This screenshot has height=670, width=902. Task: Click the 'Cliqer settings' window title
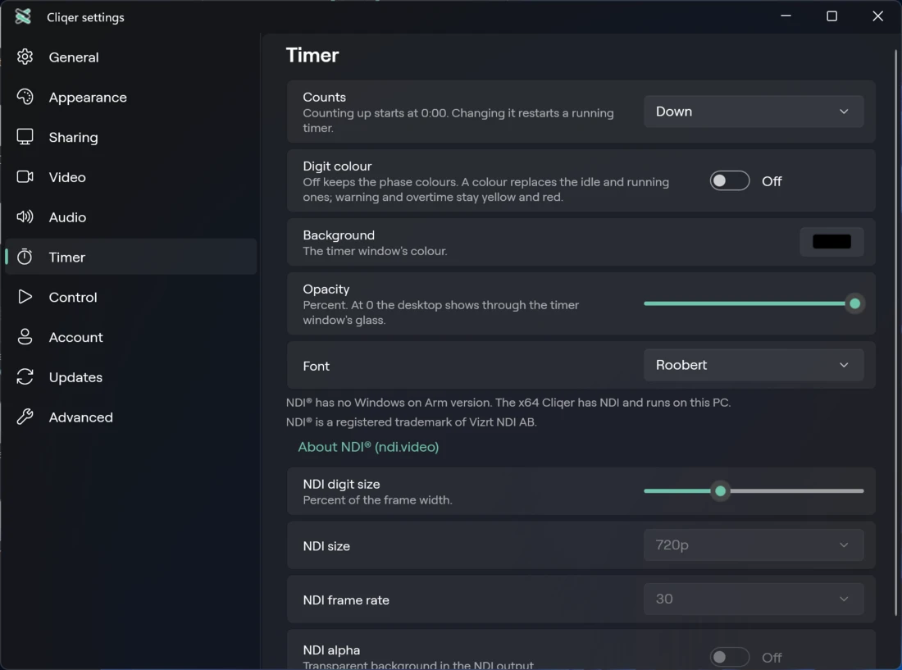pos(86,17)
